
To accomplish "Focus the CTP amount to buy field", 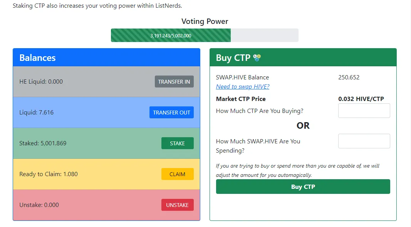I will 364,111.
